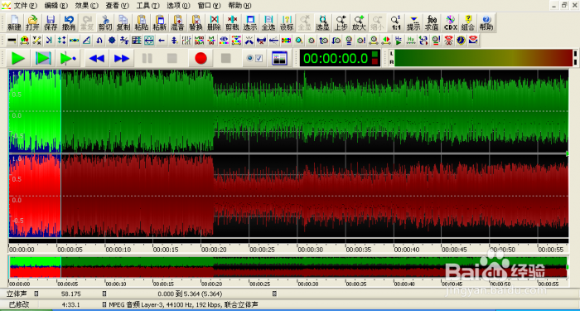Open the 查看 (View) menu
This screenshot has width=580, height=311.
pos(118,6)
